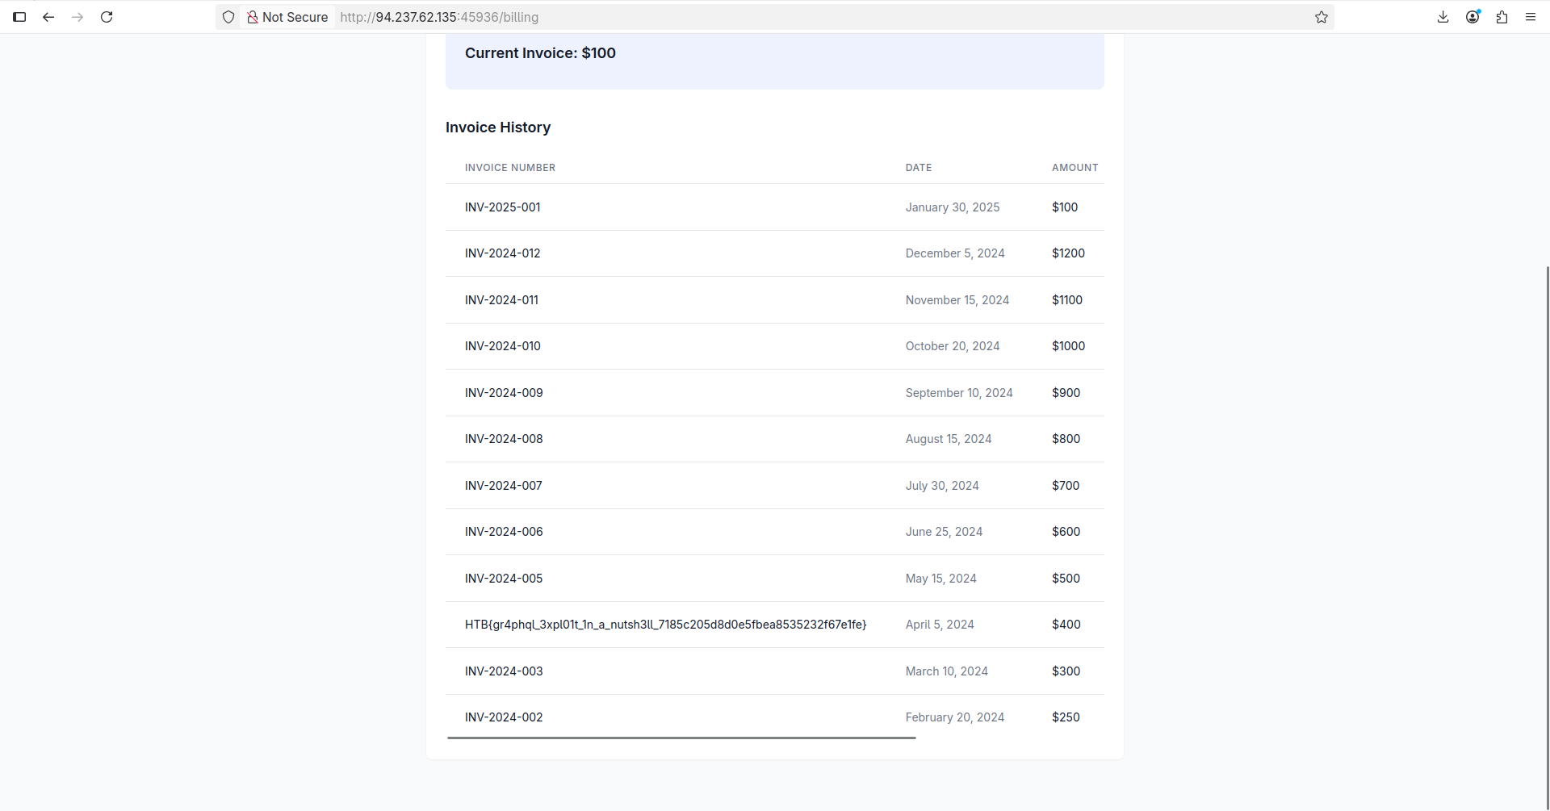Click the date December 5, 2024
Screen dimensions: 1550x811
point(955,253)
